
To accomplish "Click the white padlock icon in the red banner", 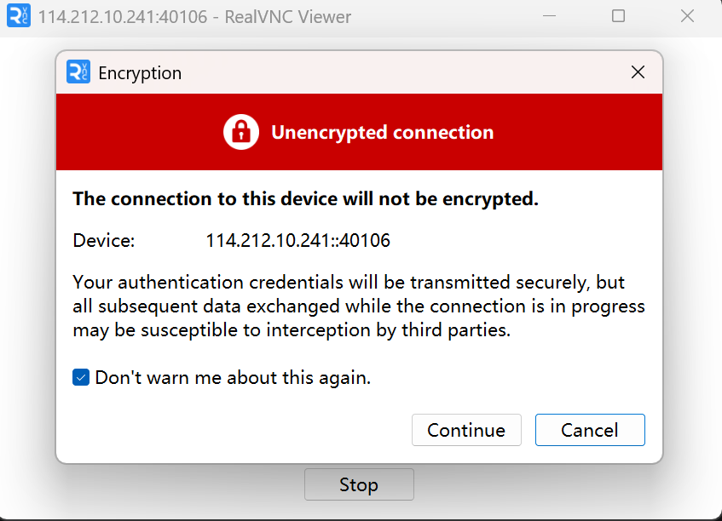I will (240, 132).
